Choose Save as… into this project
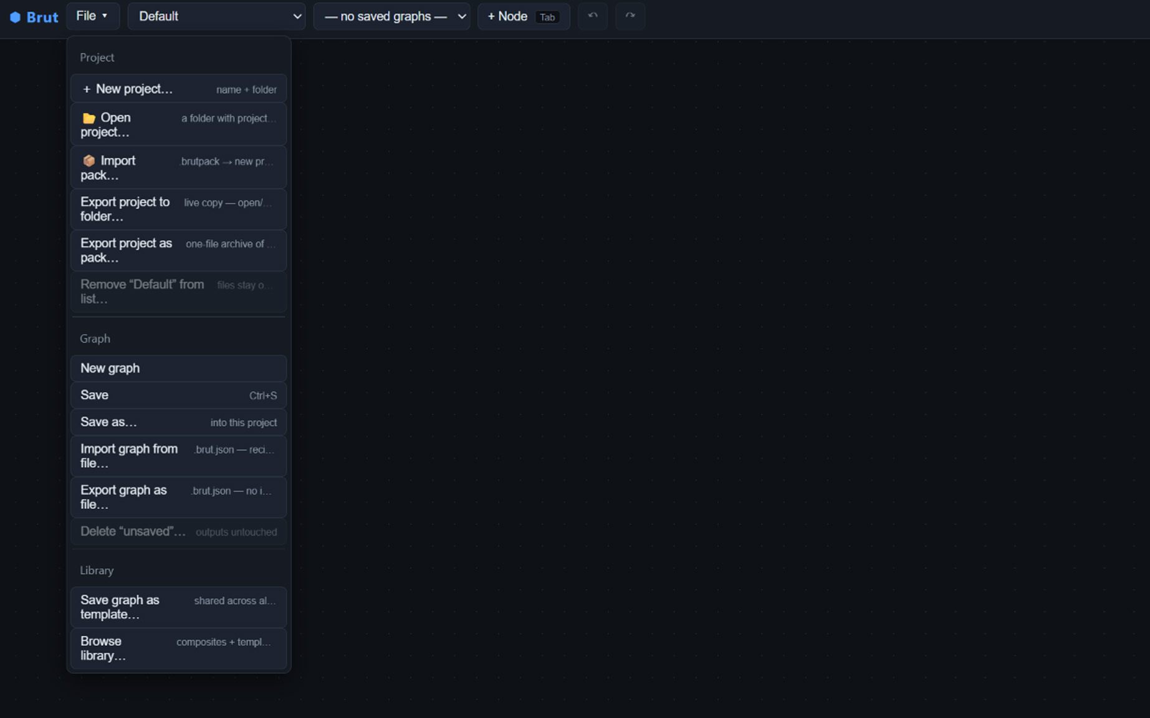Viewport: 1150px width, 718px height. pos(178,422)
